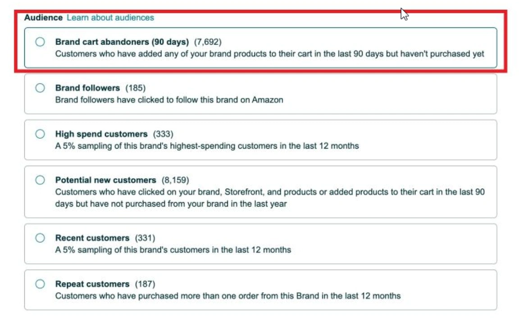Click the description about following this brand on Amazon
The height and width of the screenshot is (318, 519).
pyautogui.click(x=169, y=100)
